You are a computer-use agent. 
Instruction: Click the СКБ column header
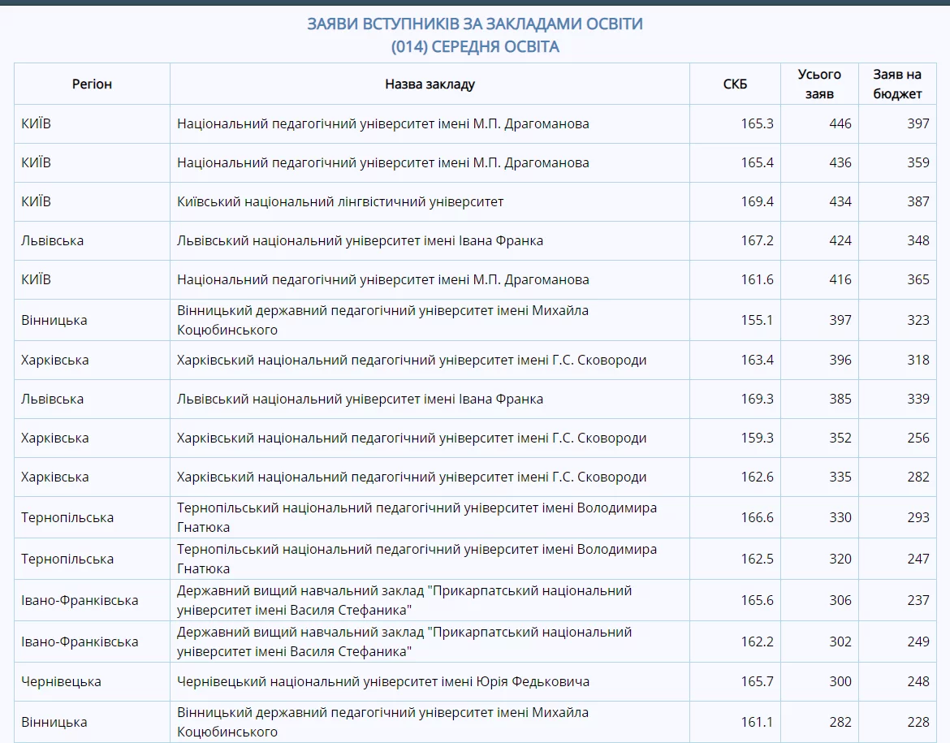(x=735, y=84)
